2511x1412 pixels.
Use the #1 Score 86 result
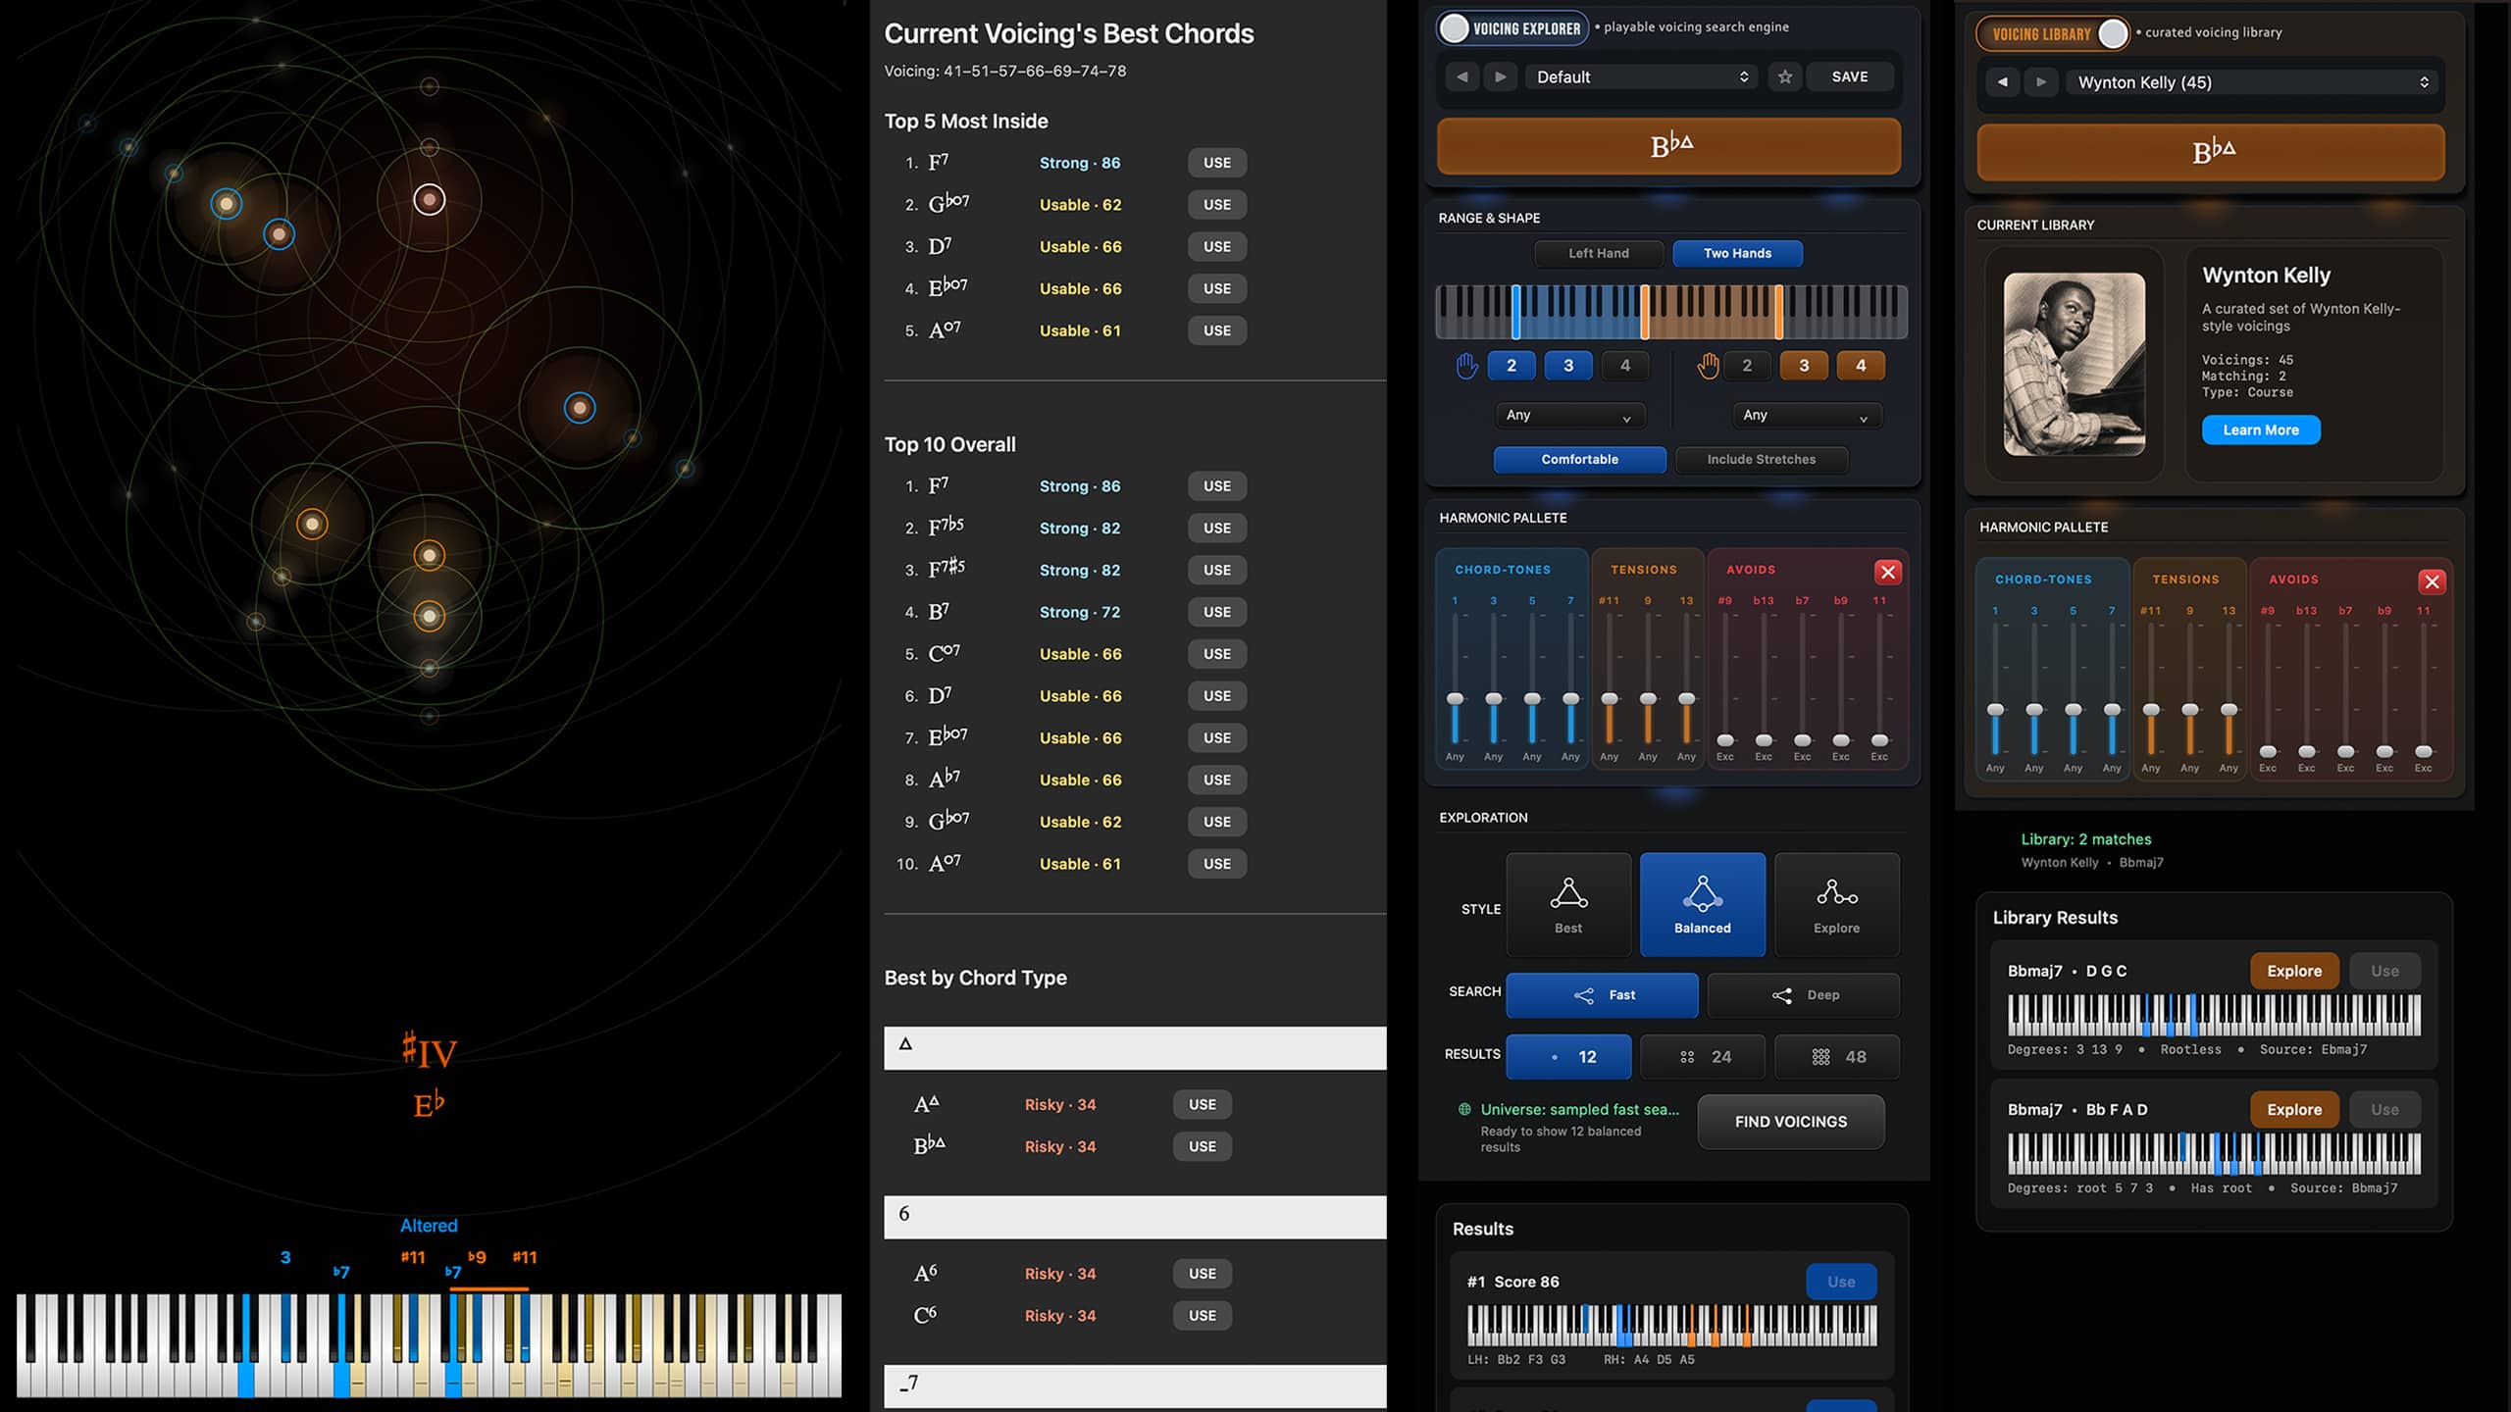pyautogui.click(x=1841, y=1282)
